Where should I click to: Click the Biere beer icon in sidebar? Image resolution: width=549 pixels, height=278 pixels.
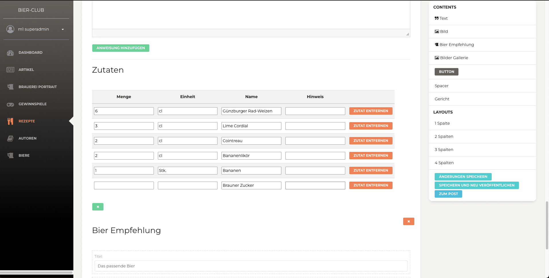[10, 156]
